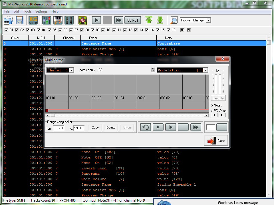
Task: Expand the Chanel 1 dropdown
Action: tap(71, 70)
